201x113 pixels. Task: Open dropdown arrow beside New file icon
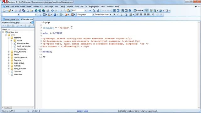pos(7,10)
